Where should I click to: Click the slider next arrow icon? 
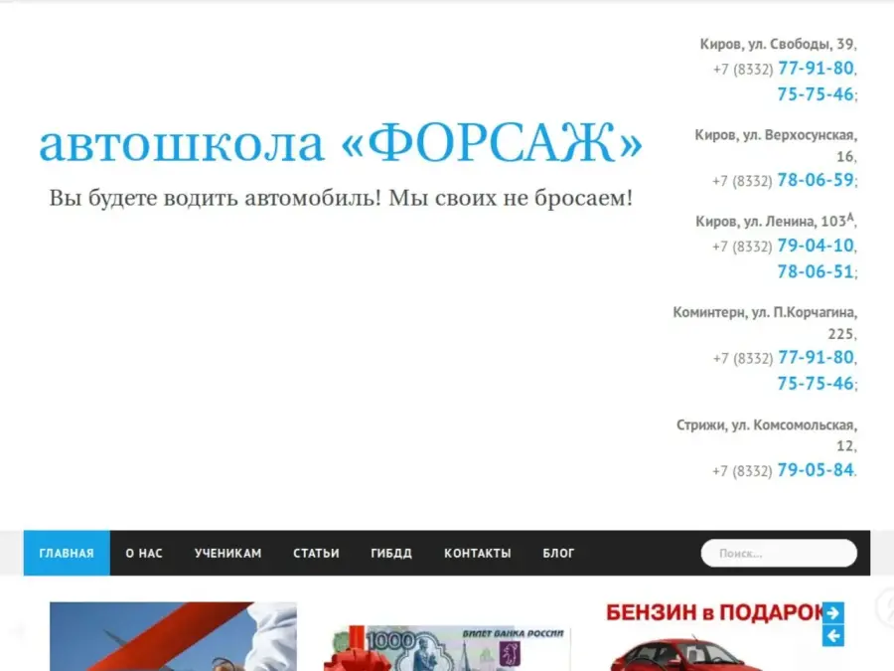833,612
